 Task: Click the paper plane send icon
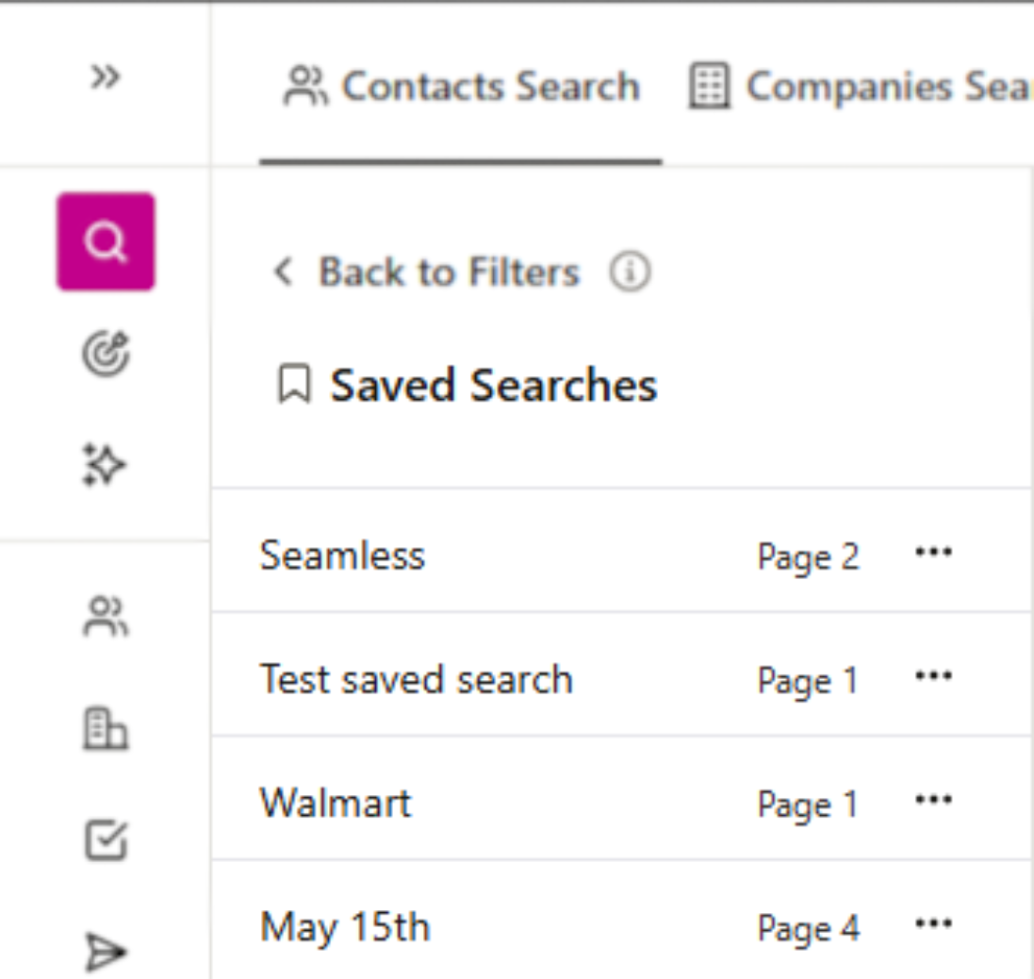(x=106, y=950)
